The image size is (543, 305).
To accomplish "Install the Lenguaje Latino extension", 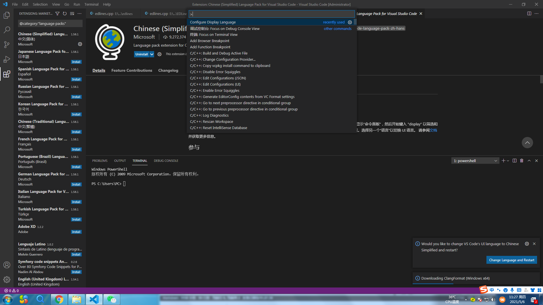I will click(76, 254).
